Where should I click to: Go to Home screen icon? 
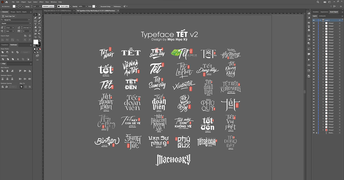7,2
